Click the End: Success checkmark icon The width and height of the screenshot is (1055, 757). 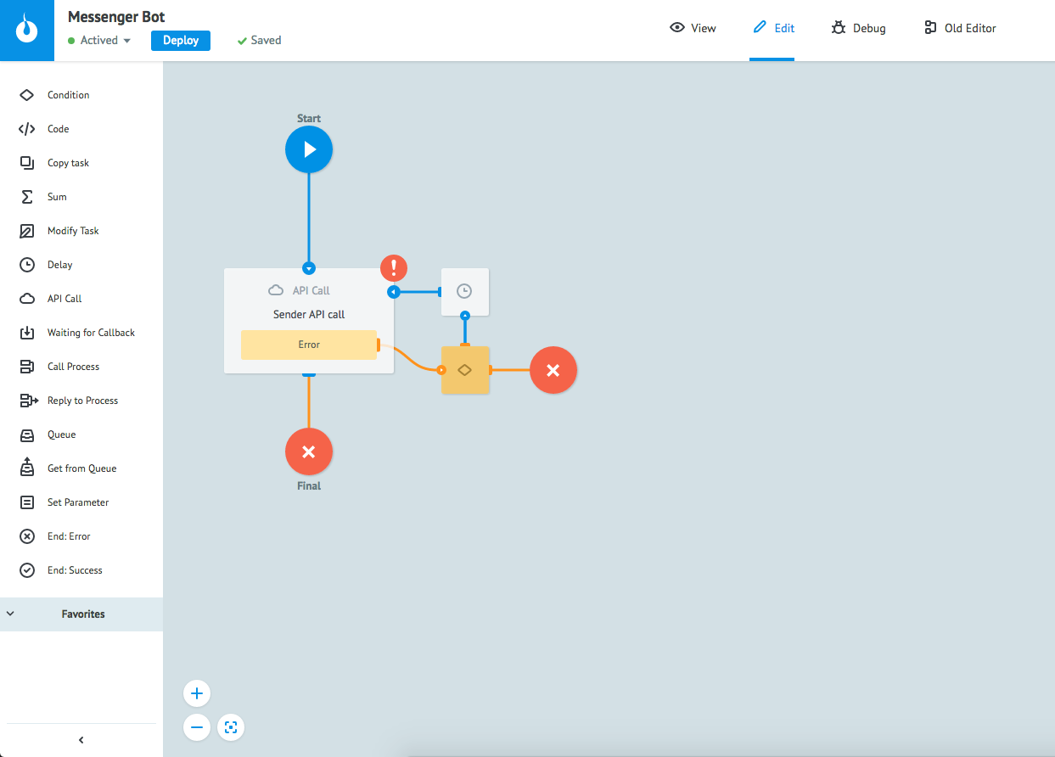(27, 570)
